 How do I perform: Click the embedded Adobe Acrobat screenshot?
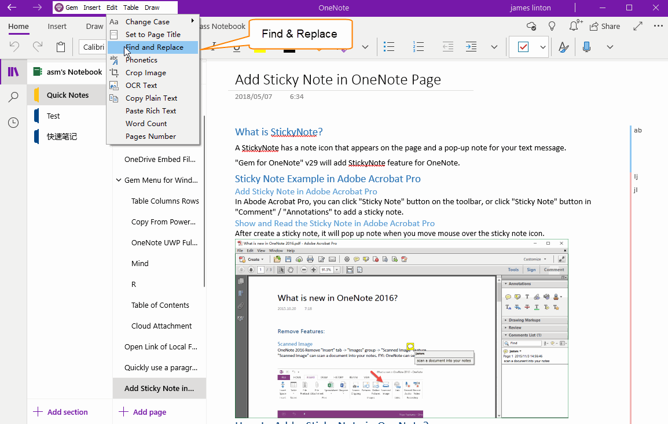[402, 329]
